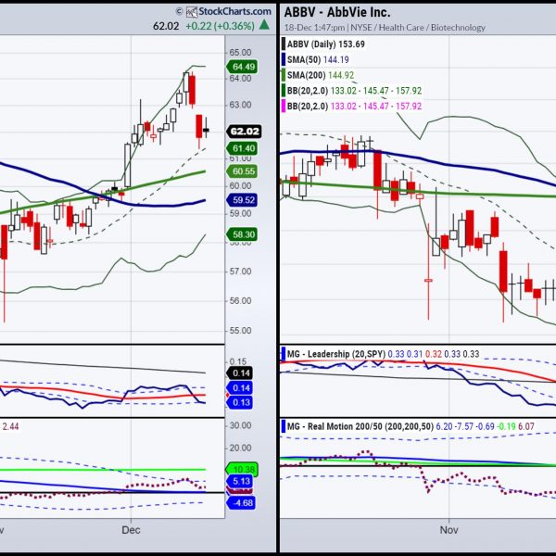556x556 pixels.
Task: Click the 0.31 Leadership value
Action: (x=414, y=354)
